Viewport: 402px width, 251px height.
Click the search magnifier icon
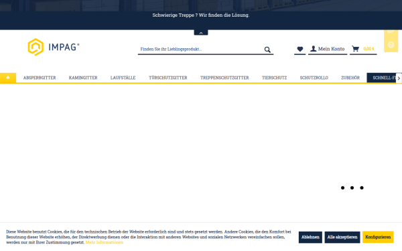point(267,50)
